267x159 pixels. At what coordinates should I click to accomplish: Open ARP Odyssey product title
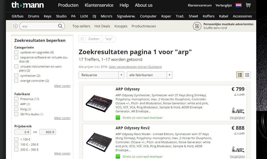click(x=128, y=89)
